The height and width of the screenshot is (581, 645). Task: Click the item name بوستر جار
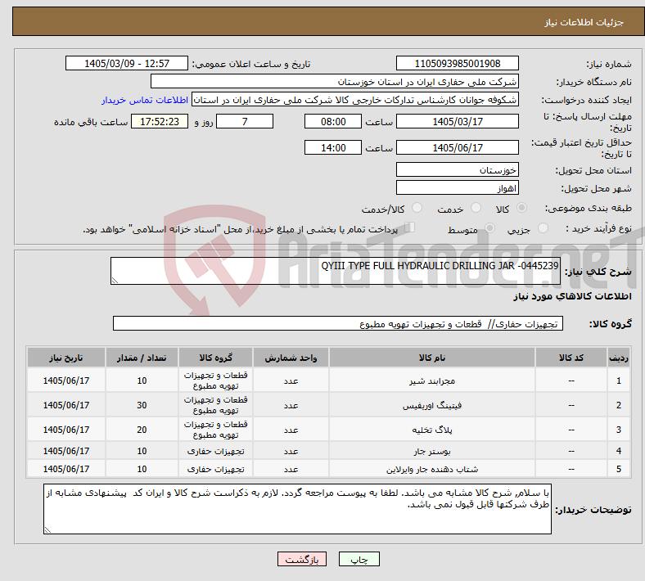(432, 452)
